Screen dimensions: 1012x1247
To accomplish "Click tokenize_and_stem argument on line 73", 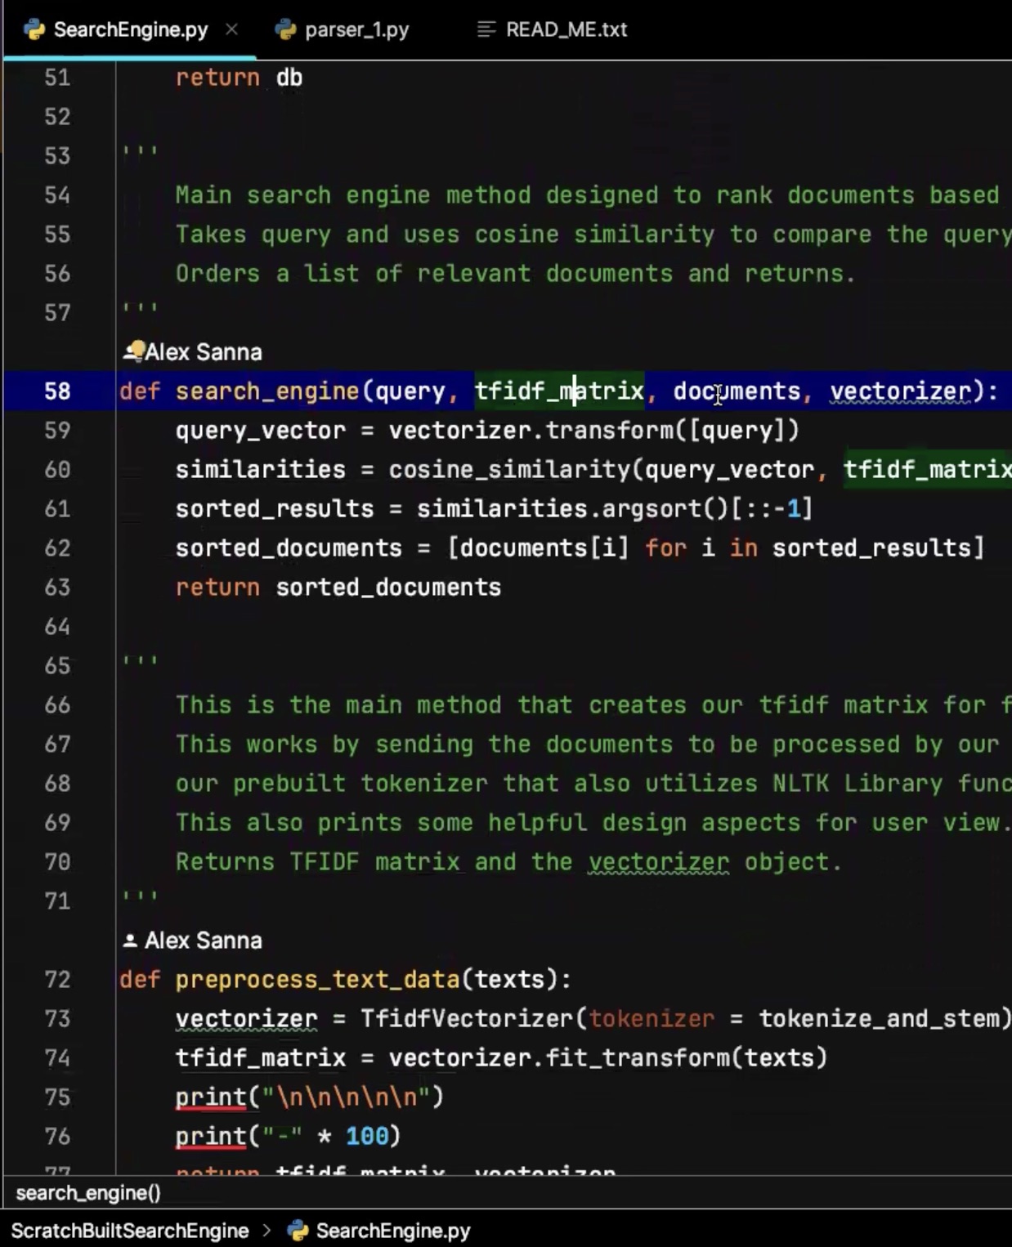I will (x=879, y=1018).
